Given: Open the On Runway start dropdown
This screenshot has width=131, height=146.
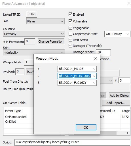Looking at the screenshot, I should pyautogui.click(x=117, y=34).
